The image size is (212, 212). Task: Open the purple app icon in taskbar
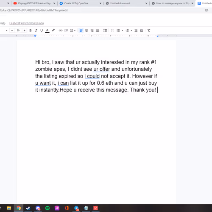coord(57,208)
